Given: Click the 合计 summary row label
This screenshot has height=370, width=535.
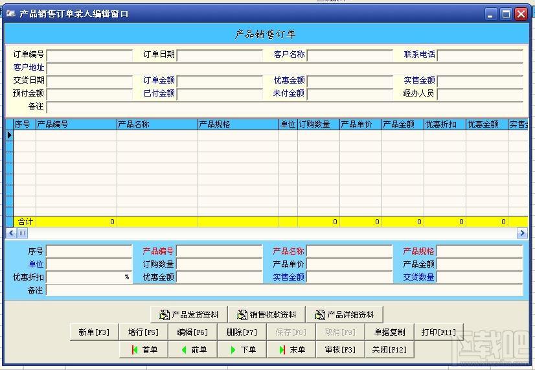Looking at the screenshot, I should 25,222.
